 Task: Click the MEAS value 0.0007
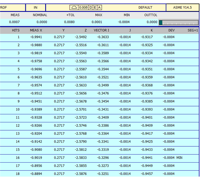click(x=14, y=22)
